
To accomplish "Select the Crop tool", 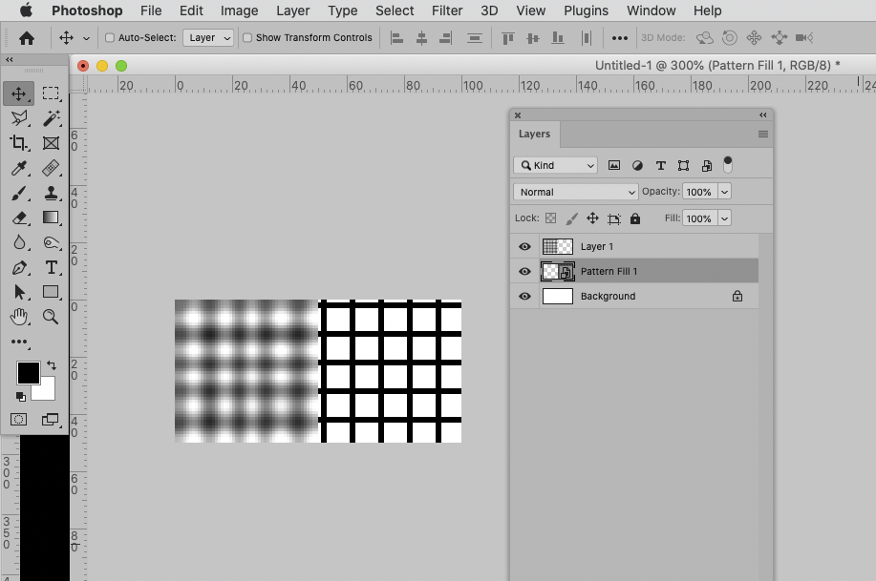I will pos(19,143).
